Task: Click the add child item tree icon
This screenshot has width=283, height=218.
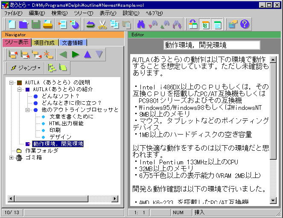Action: [37, 54]
